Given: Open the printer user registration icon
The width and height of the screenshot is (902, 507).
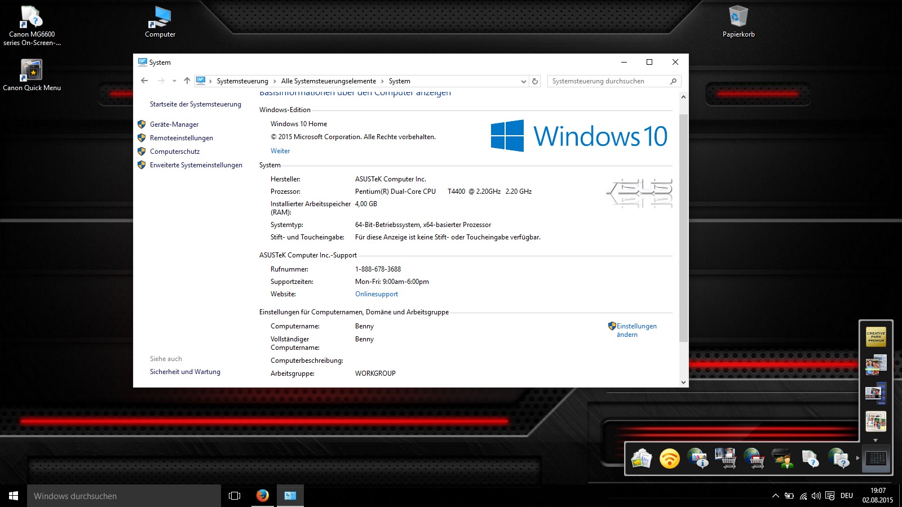Looking at the screenshot, I should 782,459.
